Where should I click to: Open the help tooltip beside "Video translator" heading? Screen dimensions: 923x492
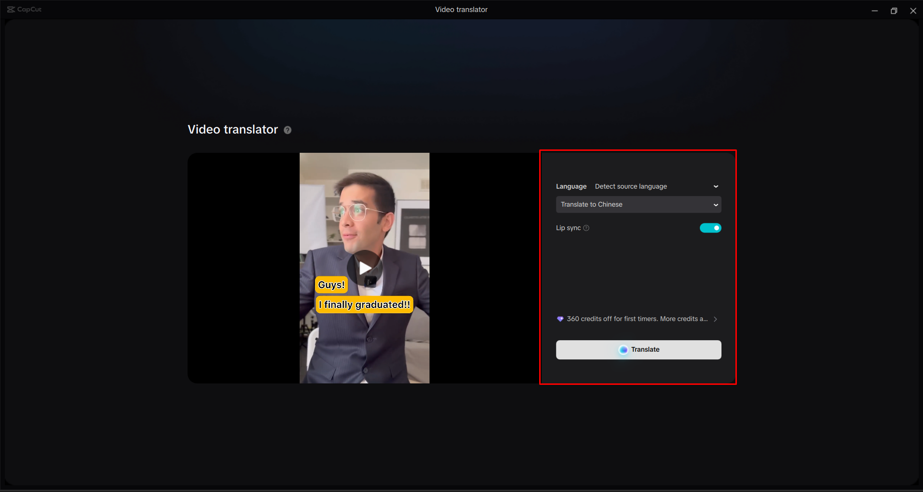click(x=288, y=130)
